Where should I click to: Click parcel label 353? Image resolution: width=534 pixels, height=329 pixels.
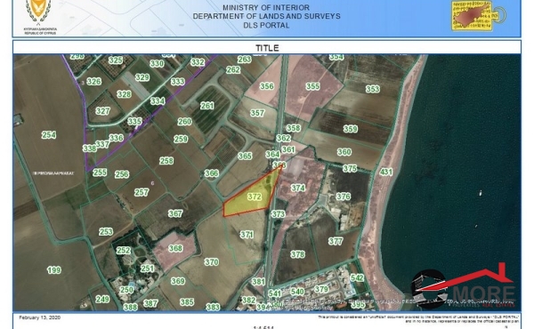[373, 89]
